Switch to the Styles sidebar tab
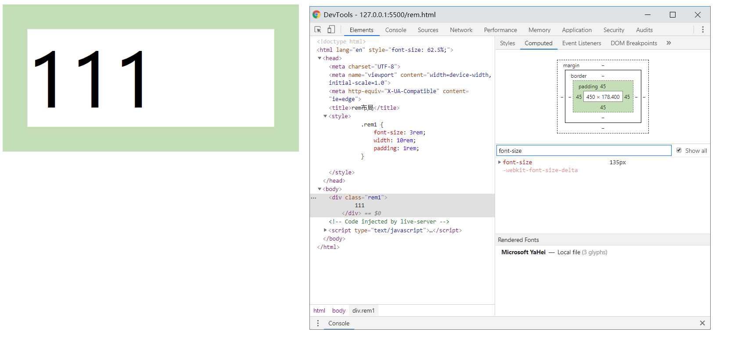755x346 pixels. [x=507, y=43]
